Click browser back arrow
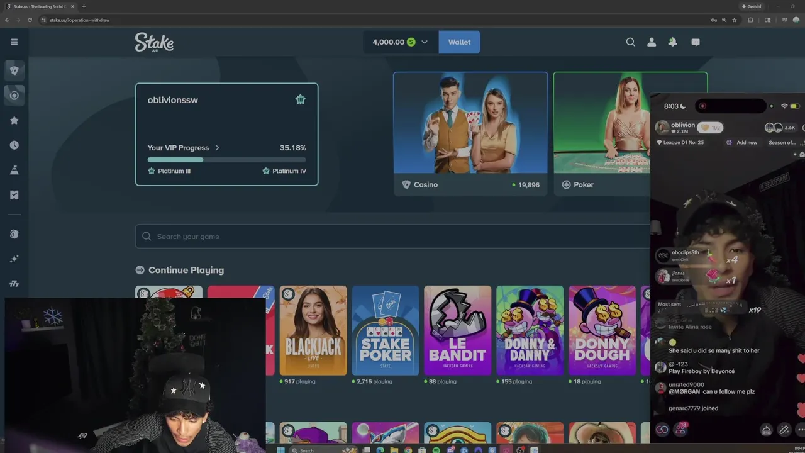 click(7, 20)
